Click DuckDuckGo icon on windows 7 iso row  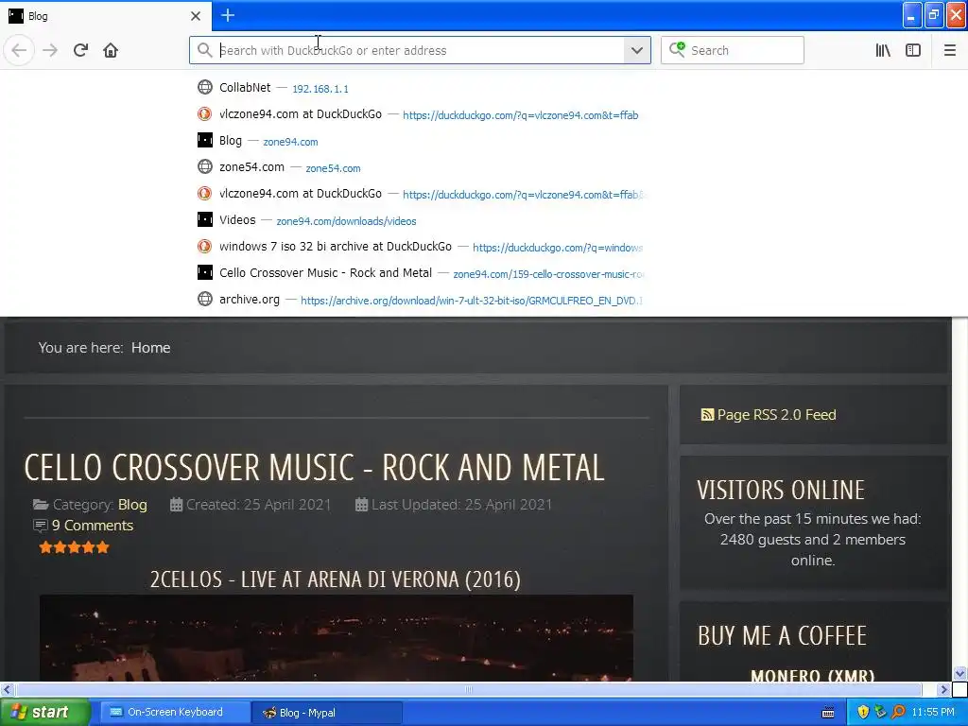(x=205, y=247)
